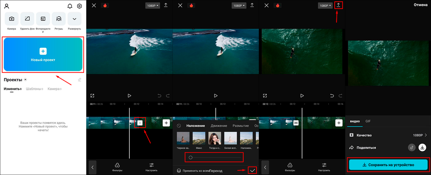Tap Фильтры in green-water editor bottom bar

pyautogui.click(x=290, y=167)
